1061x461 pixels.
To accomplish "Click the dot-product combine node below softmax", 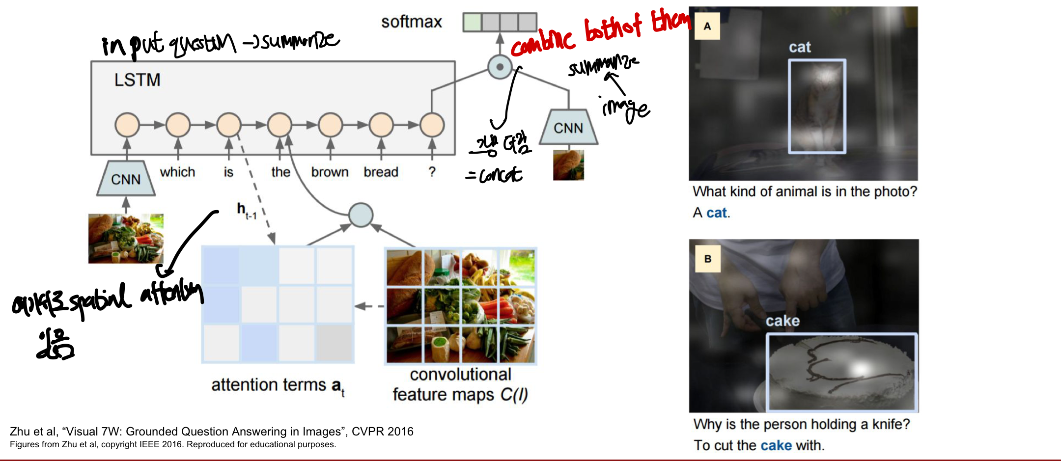I will 500,67.
